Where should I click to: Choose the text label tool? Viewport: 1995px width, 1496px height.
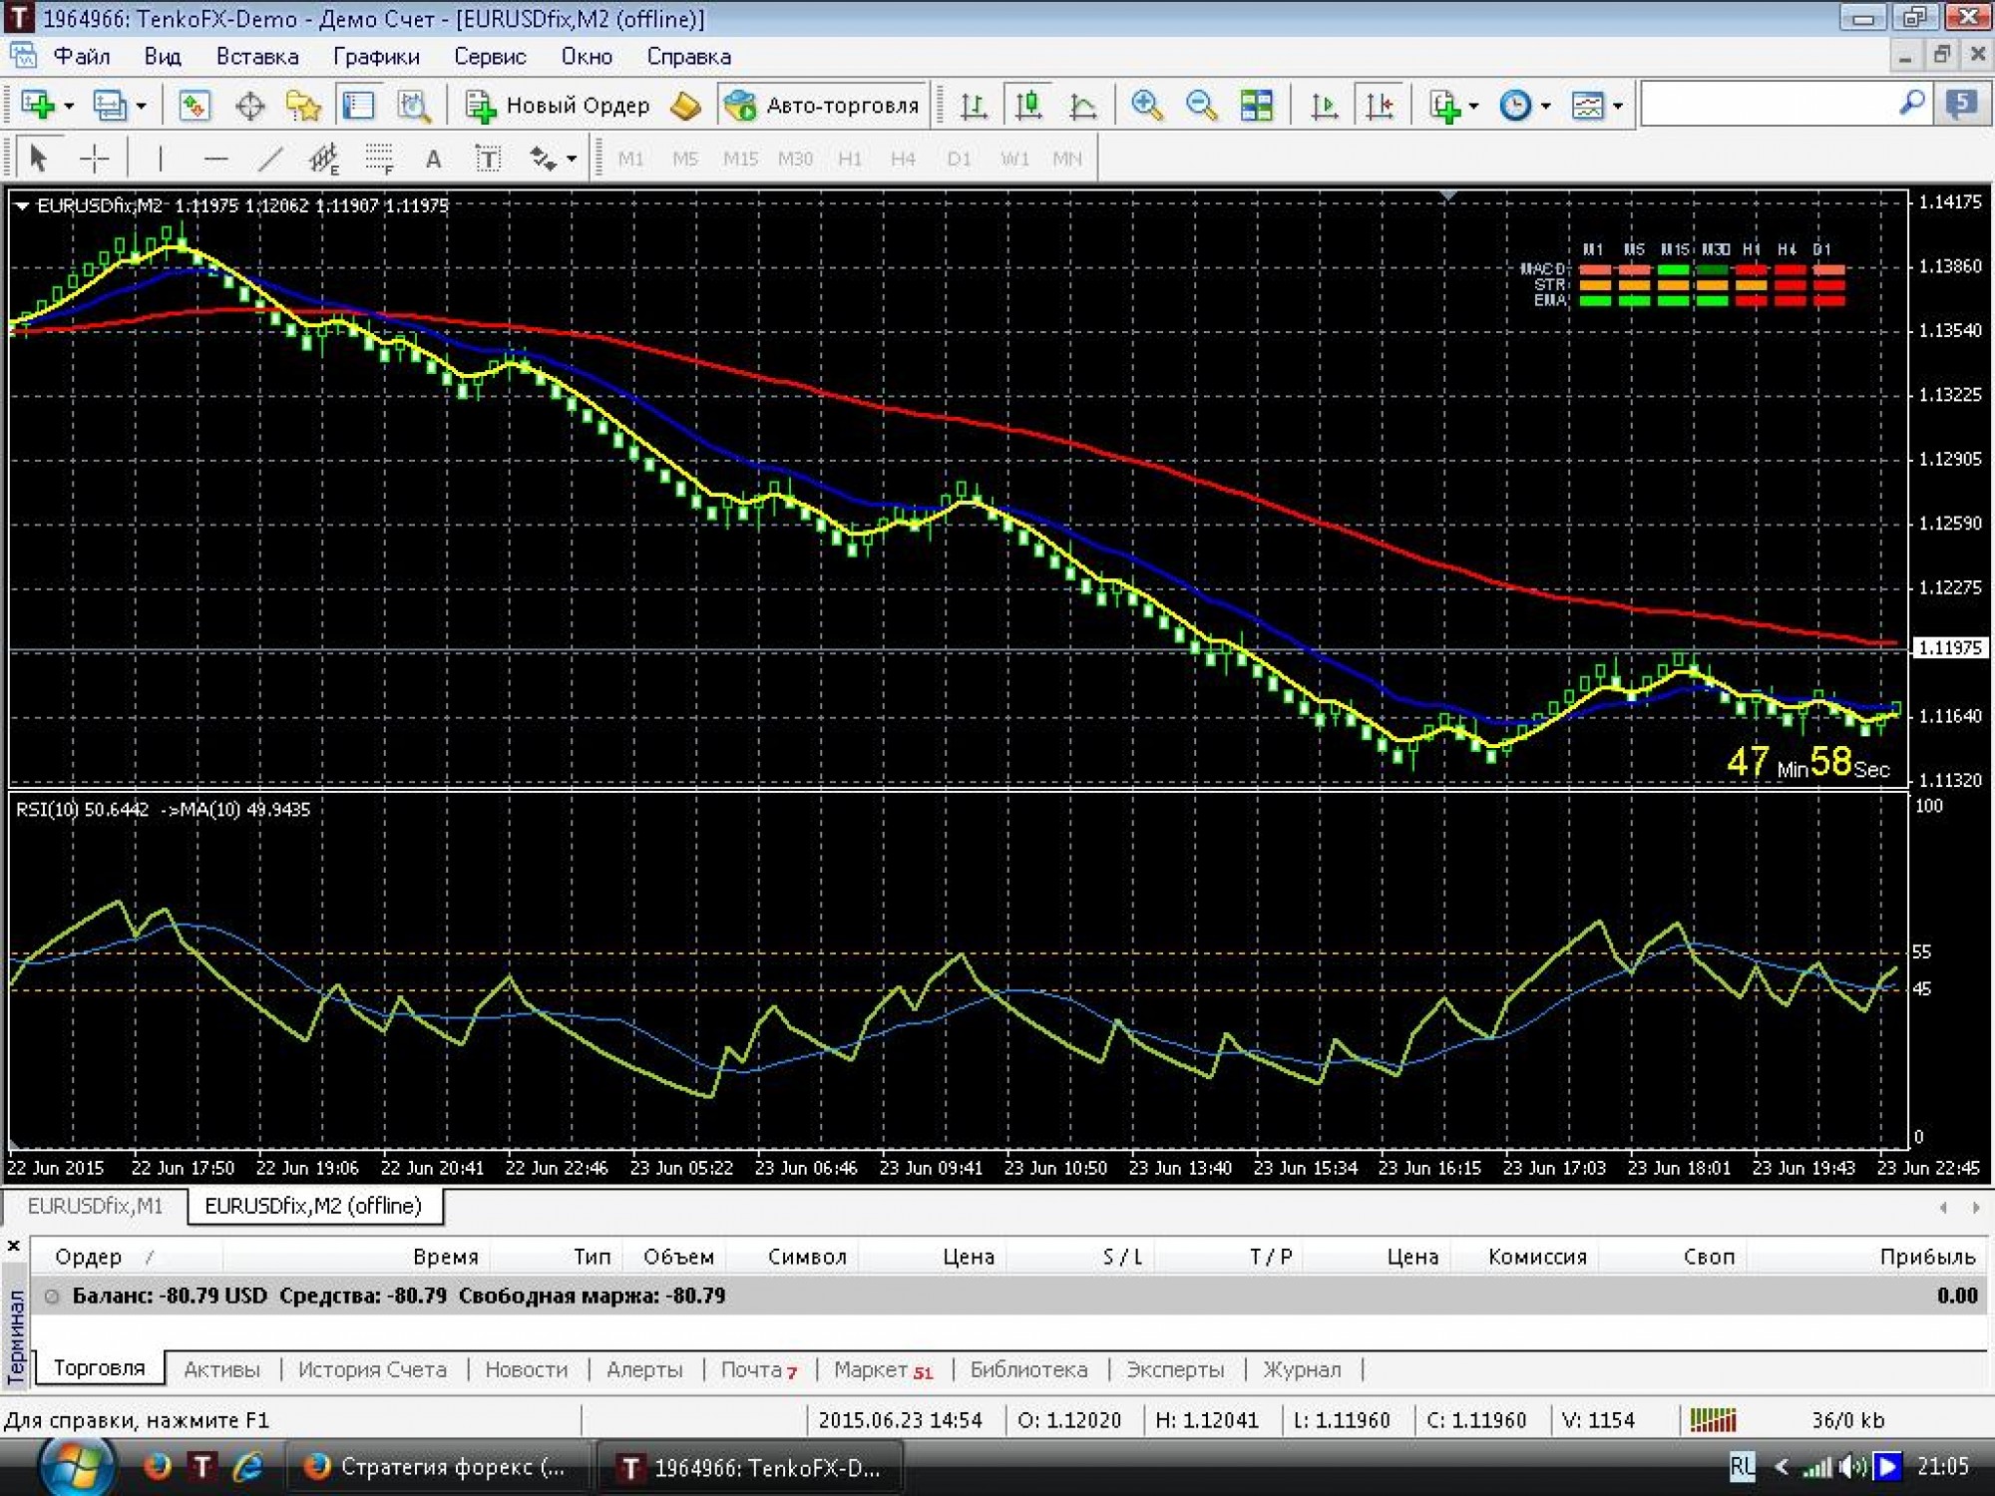click(x=488, y=159)
